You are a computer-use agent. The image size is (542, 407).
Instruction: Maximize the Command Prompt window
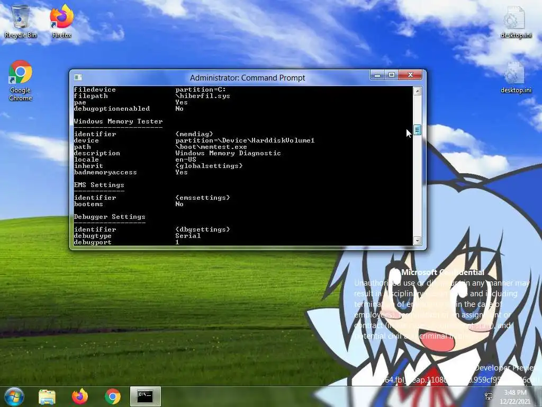(392, 75)
